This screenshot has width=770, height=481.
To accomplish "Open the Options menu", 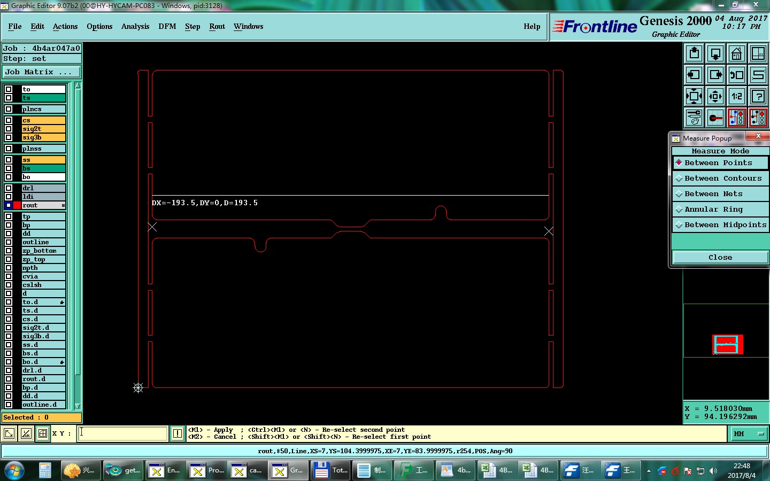I will pyautogui.click(x=99, y=26).
